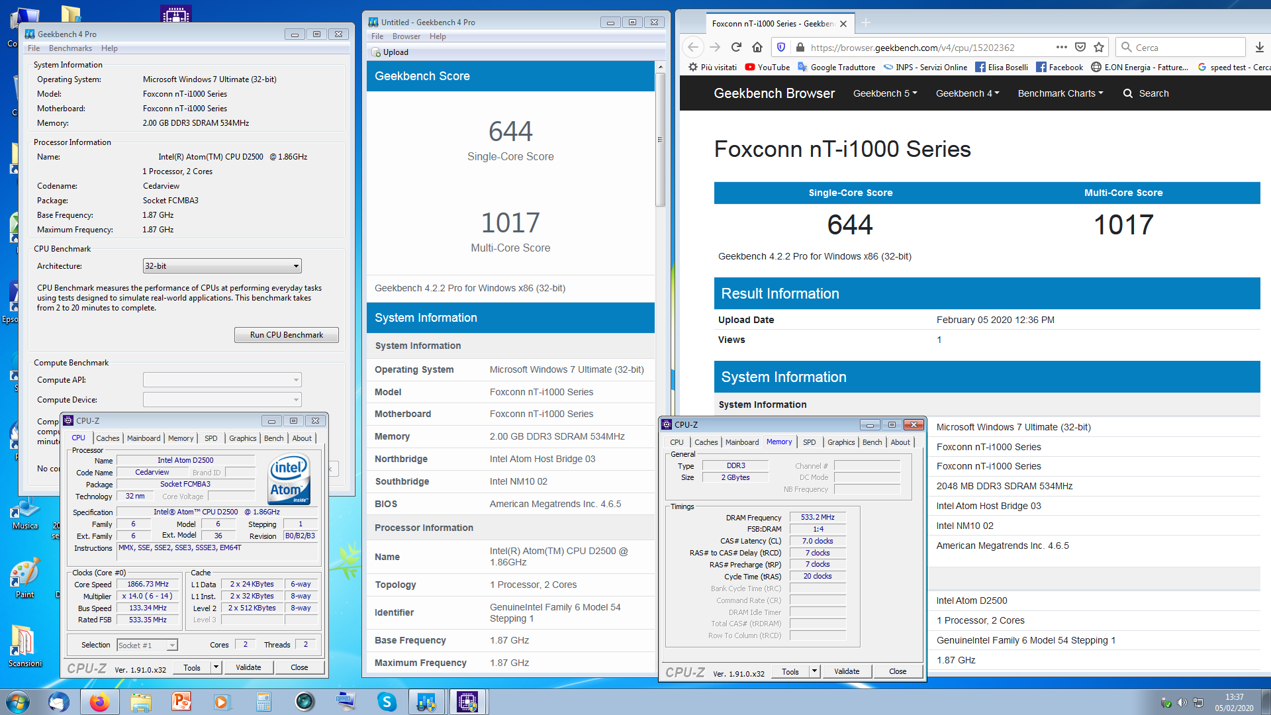
Task: Reload the Geekbench results page
Action: click(x=736, y=47)
